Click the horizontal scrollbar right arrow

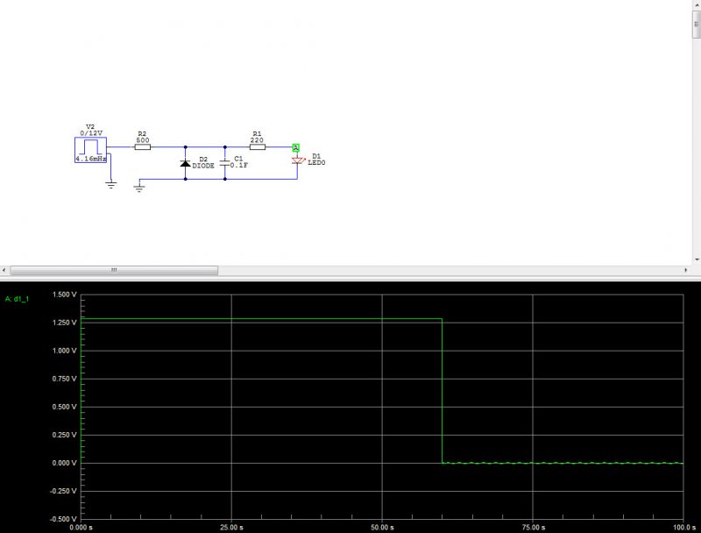pos(686,270)
